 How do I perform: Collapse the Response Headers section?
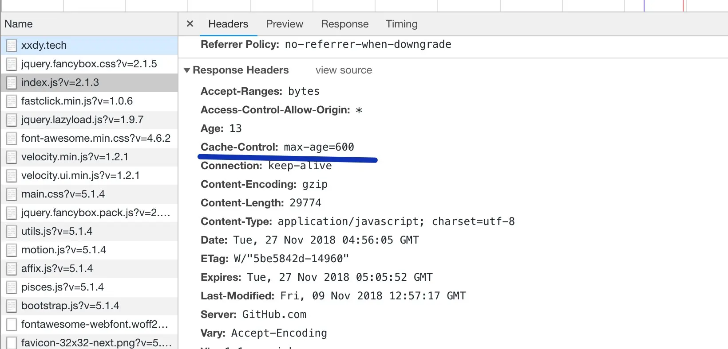187,70
